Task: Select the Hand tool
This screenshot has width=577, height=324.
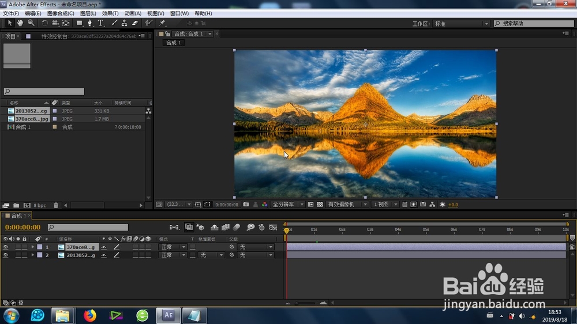Action: tap(20, 23)
